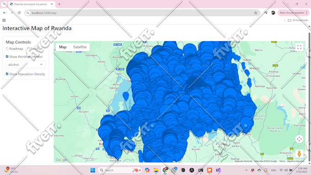Close the Rwanda Geospatial Visualization tab
The width and height of the screenshot is (311, 175).
click(x=52, y=4)
